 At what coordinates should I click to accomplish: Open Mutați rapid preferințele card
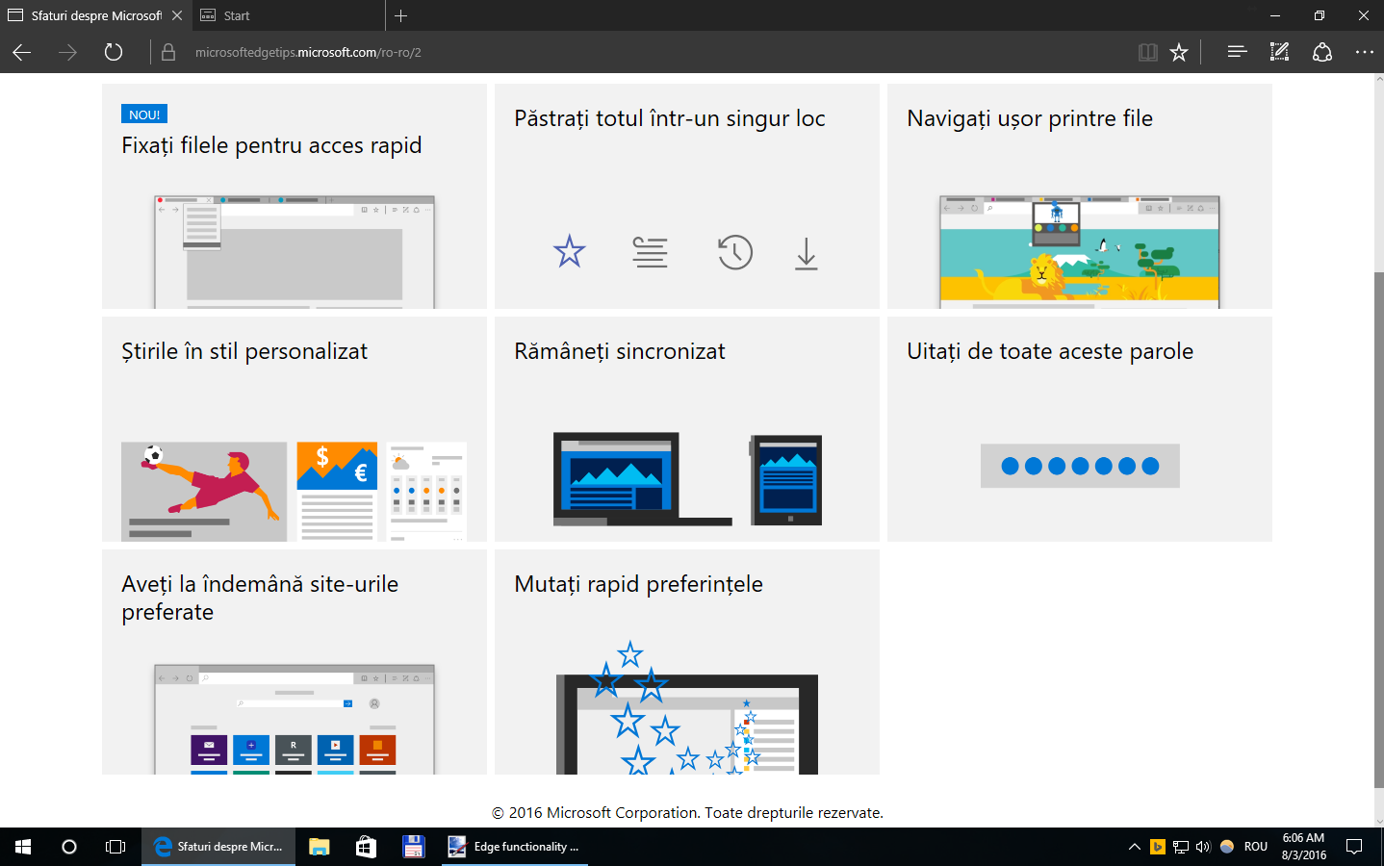(x=687, y=662)
